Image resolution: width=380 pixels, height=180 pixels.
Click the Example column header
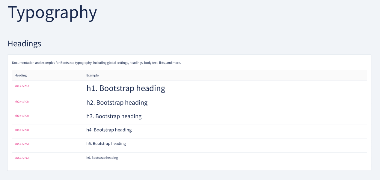92,76
